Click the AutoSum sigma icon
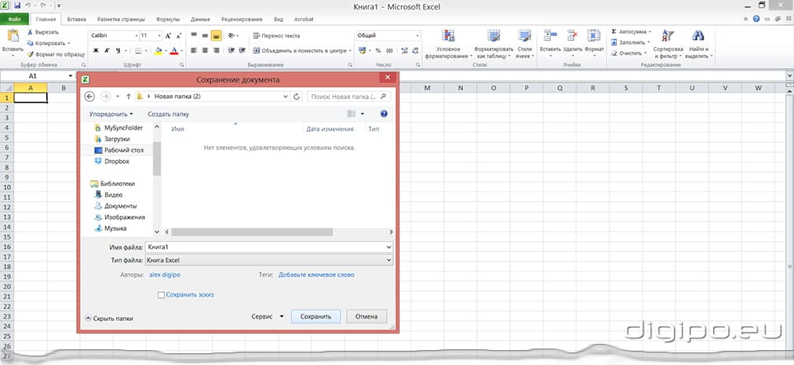The width and height of the screenshot is (794, 365). point(614,31)
